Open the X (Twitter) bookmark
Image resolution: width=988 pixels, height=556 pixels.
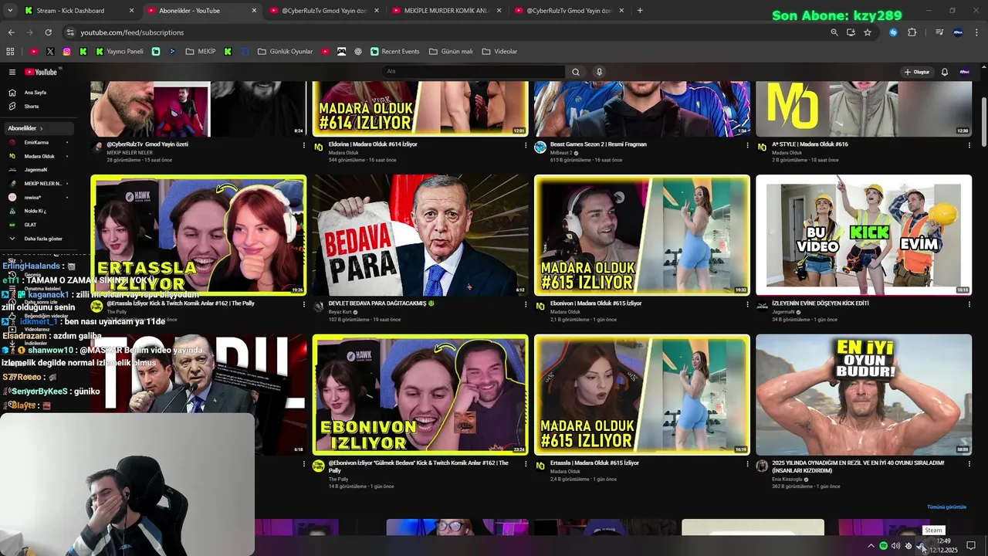(50, 52)
